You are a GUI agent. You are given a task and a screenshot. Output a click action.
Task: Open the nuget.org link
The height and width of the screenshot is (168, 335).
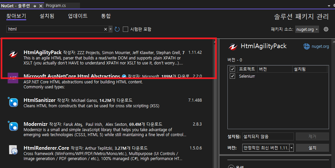pyautogui.click(x=320, y=46)
